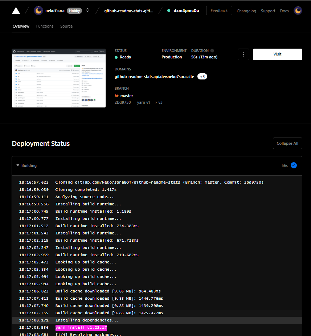Click the Collapse All button

point(287,143)
